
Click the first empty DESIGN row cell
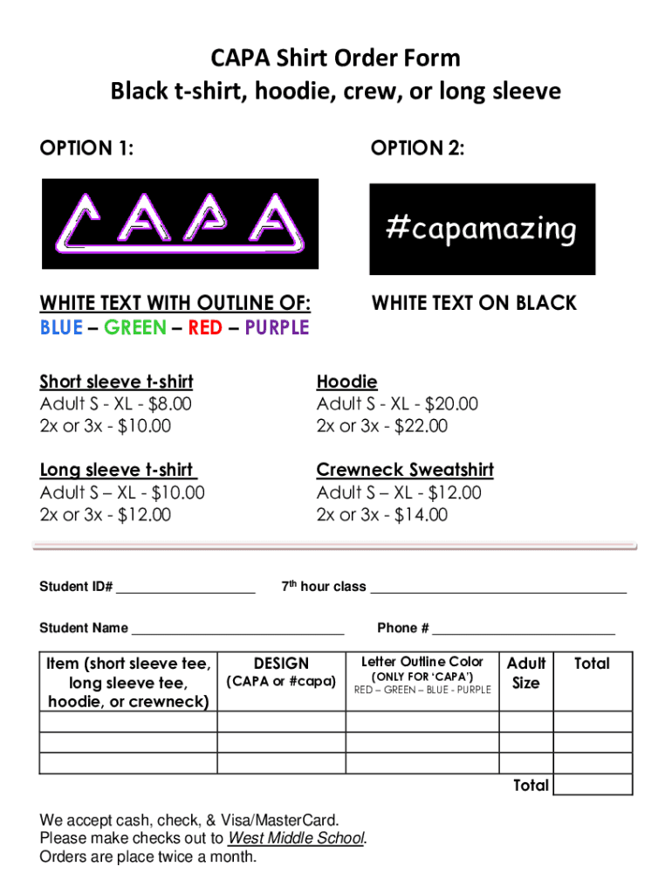(281, 722)
